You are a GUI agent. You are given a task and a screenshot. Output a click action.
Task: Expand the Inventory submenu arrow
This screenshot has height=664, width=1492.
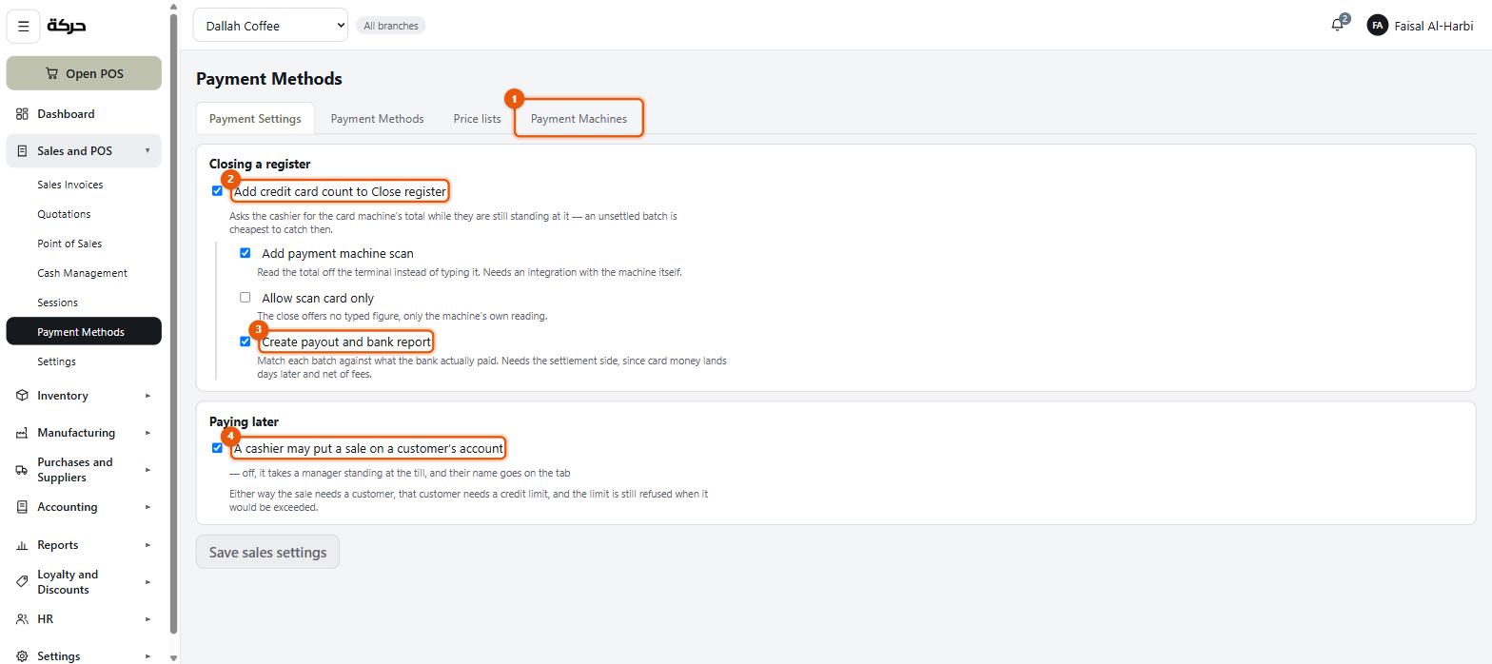(x=147, y=396)
